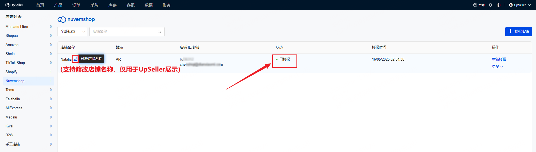Select Mercado Libre in store list

28,27
